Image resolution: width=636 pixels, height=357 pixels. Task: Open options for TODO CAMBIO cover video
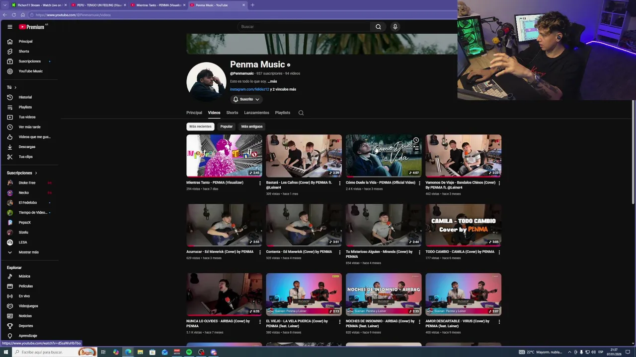point(499,252)
